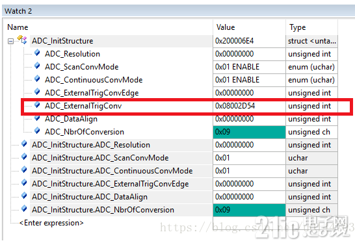Viewport: 355px width, 243px height.
Task: Click the Type column header
Action: (x=298, y=27)
